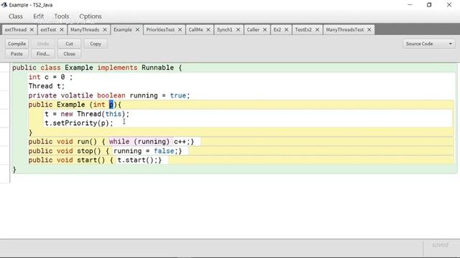The image size is (460, 258).
Task: Click the highlighted parameter p in constructor
Action: [x=111, y=105]
